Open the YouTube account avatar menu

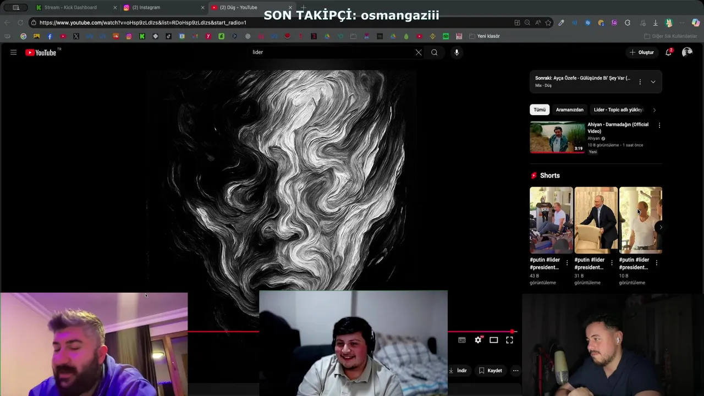[687, 52]
